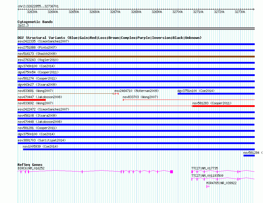Click the ruler's right-end arrow

(254, 9)
